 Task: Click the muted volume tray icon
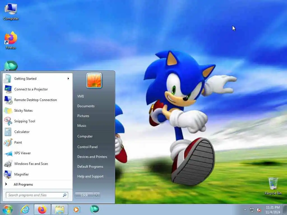point(259,210)
